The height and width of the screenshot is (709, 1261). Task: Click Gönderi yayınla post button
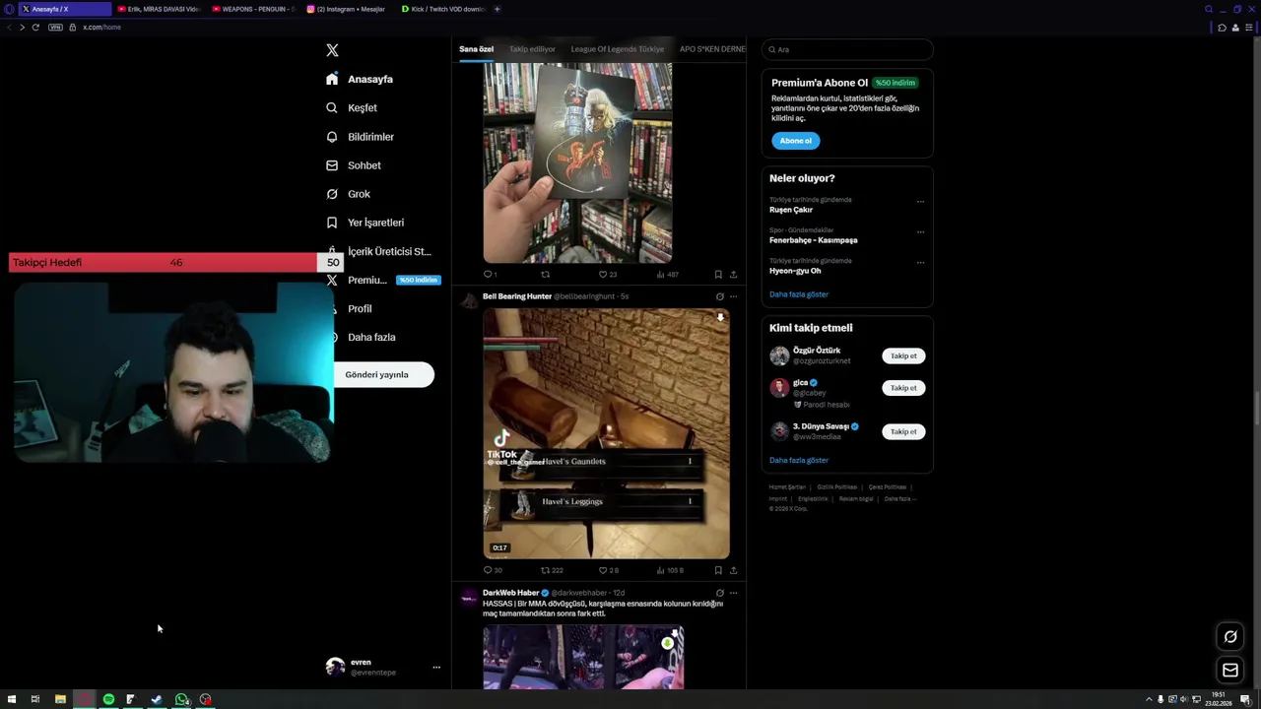[x=377, y=374]
